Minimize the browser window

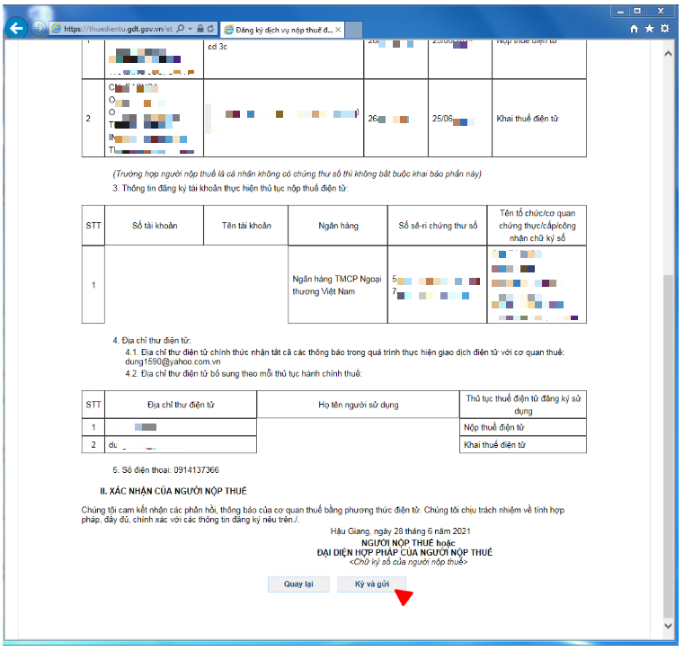tap(620, 11)
